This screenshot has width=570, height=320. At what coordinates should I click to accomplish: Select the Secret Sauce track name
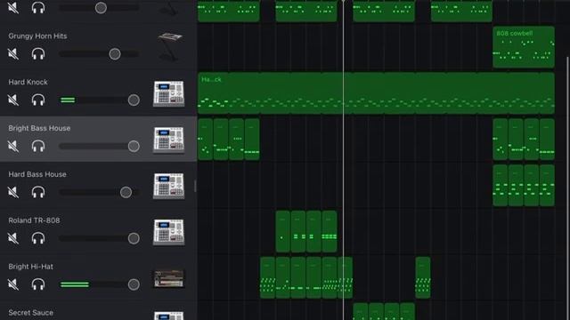pyautogui.click(x=30, y=312)
